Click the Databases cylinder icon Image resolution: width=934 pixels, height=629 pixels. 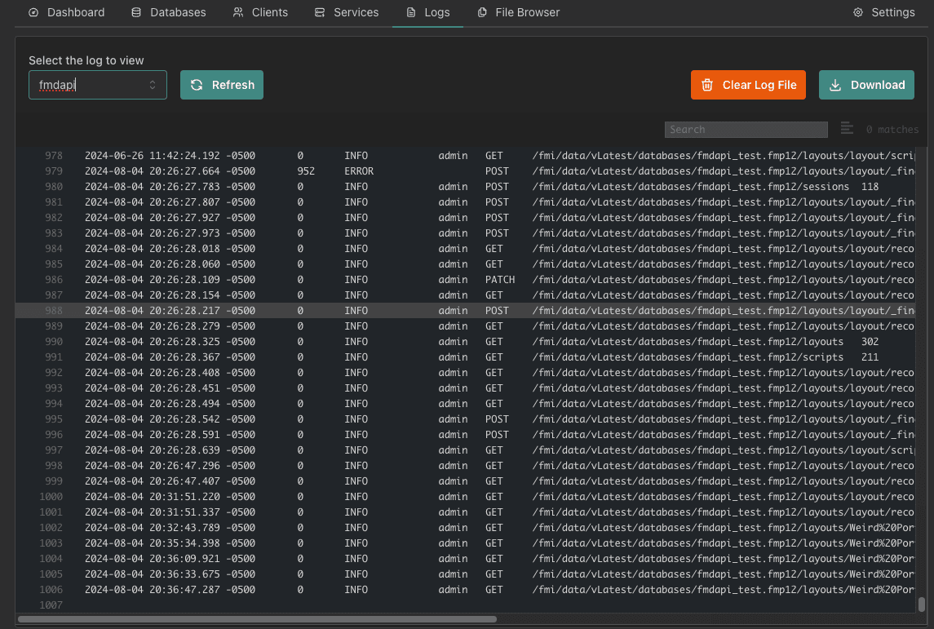tap(136, 12)
